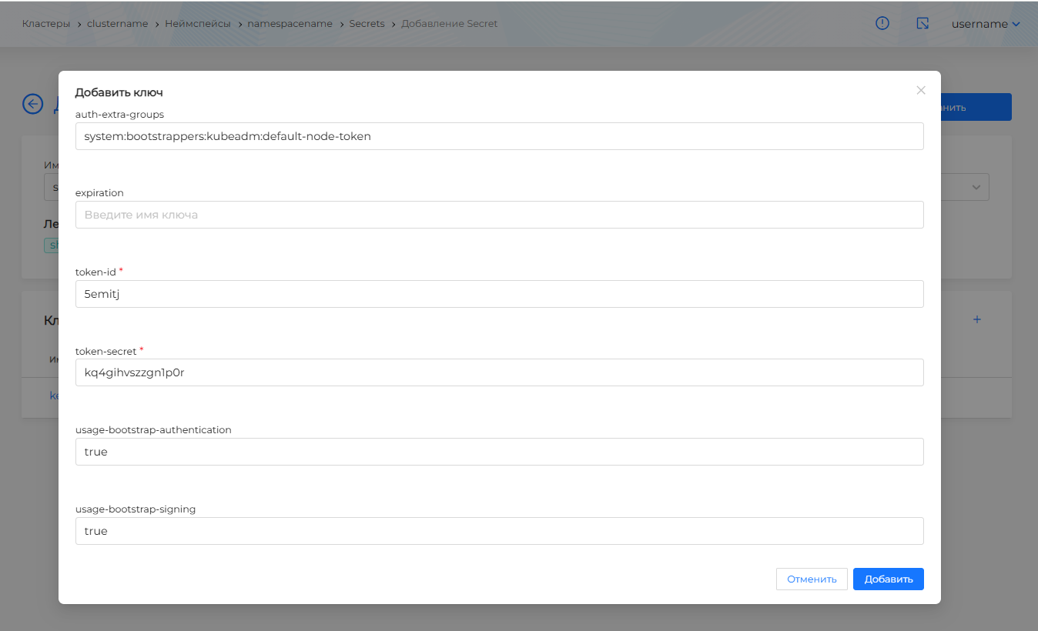Select the token-secret input field
Image resolution: width=1038 pixels, height=631 pixels.
[x=499, y=372]
